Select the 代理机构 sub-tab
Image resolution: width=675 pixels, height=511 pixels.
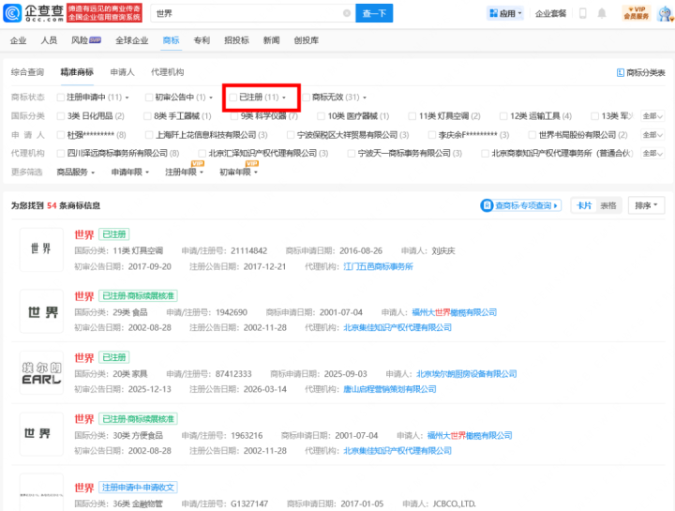[168, 72]
